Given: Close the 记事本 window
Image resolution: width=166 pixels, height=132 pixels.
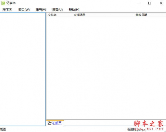Looking at the screenshot, I should [x=161, y=3].
